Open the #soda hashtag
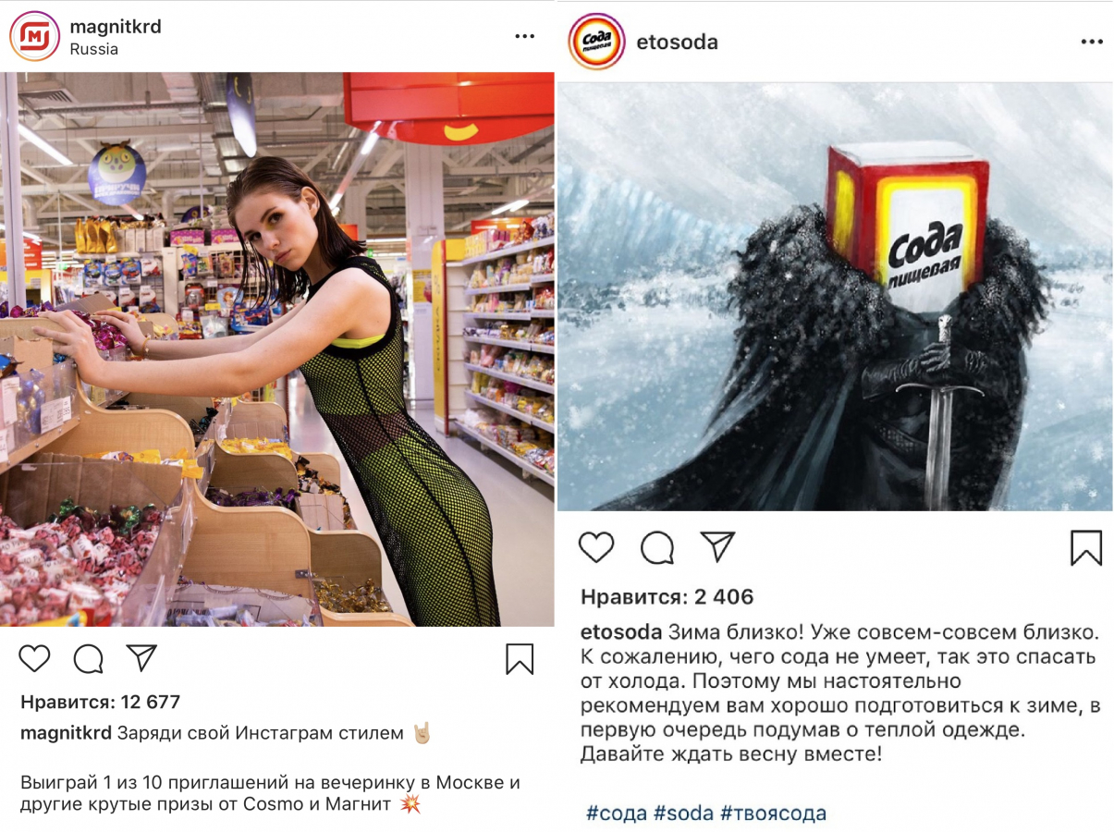1114x832 pixels. pos(683,814)
